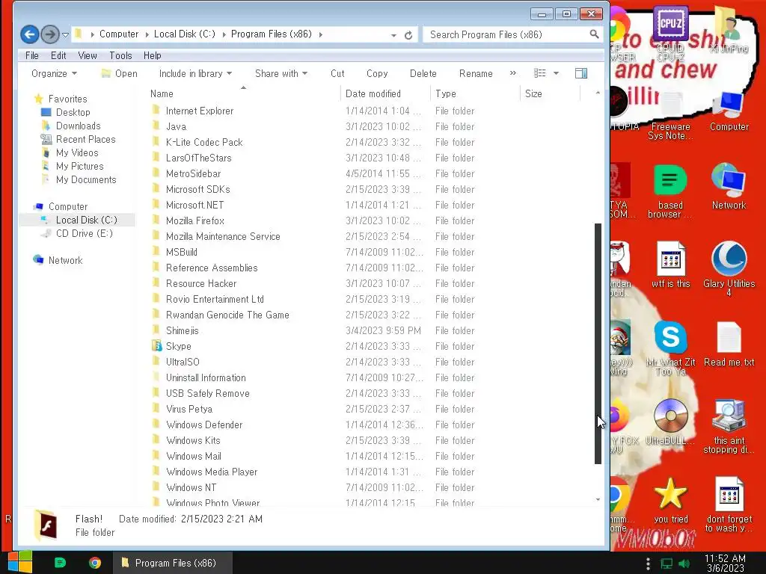Show more toolbar commands via chevron

(512, 73)
